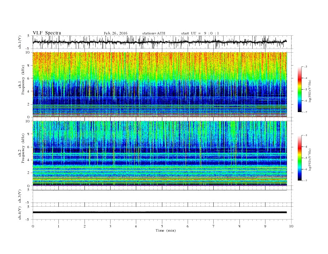Click the 5 tick on the time axis
328x254 pixels.
pos(162,226)
